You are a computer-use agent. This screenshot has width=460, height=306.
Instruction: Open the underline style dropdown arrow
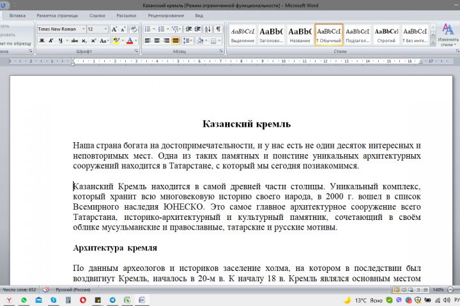tap(67, 41)
